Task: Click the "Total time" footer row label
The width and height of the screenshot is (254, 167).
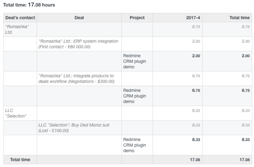Action: tap(20, 160)
